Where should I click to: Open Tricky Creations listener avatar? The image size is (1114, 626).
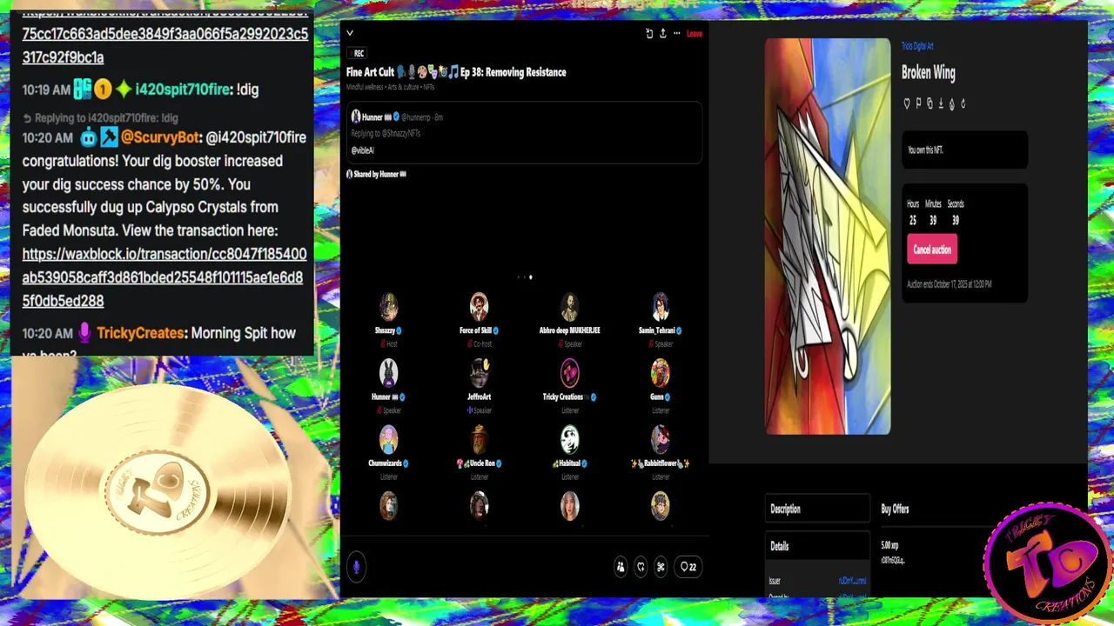569,374
